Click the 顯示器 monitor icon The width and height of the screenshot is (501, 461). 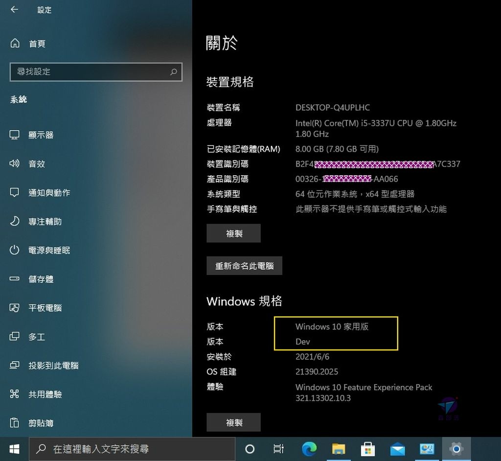(x=14, y=135)
